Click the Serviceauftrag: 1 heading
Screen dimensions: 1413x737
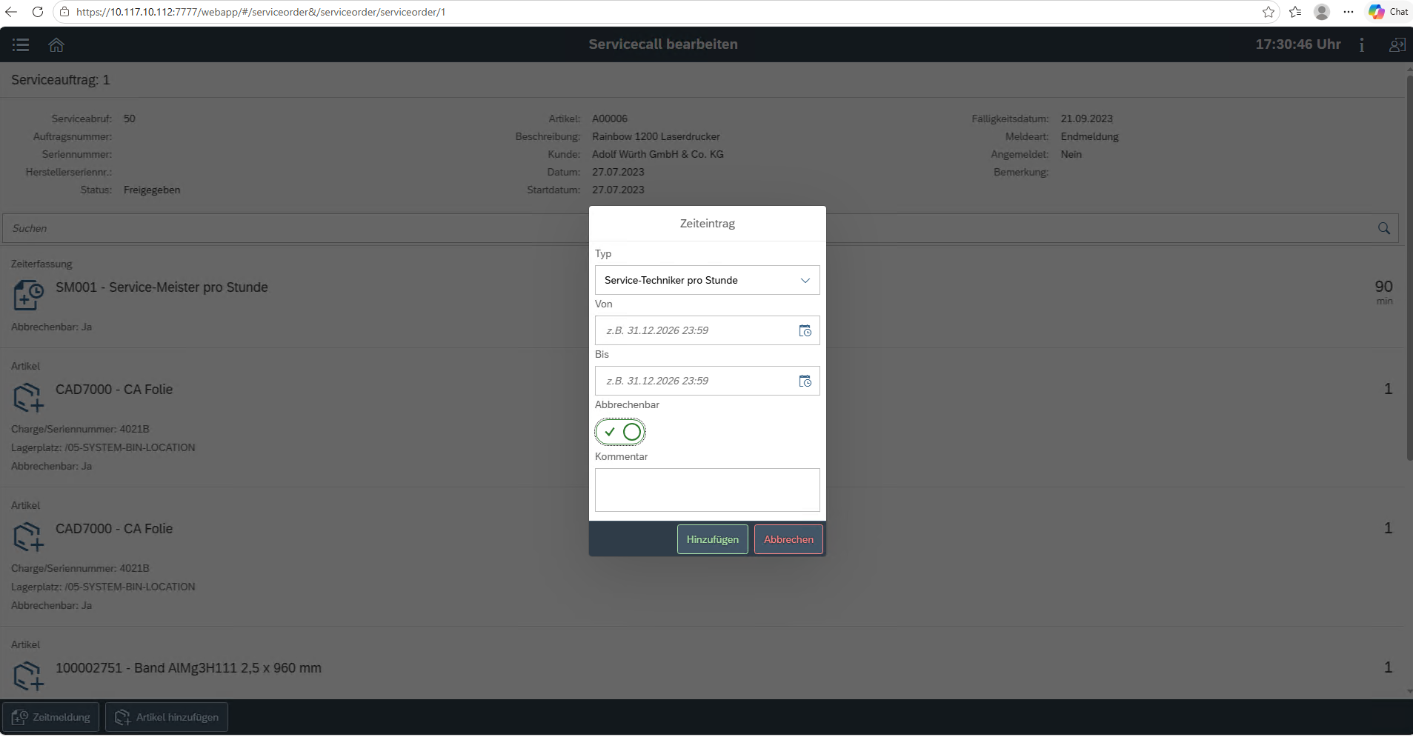(x=61, y=80)
